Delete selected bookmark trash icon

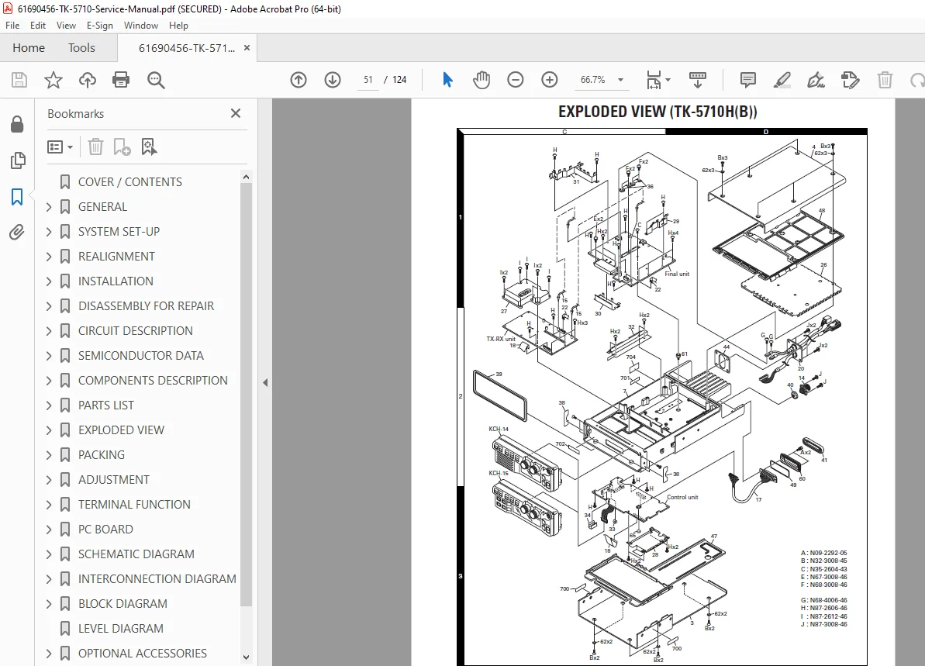click(x=95, y=147)
